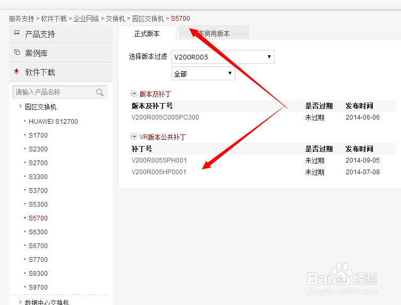The height and width of the screenshot is (305, 401).
Task: Go to 软件下载 in the breadcrumb
Action: point(54,19)
